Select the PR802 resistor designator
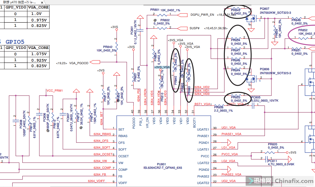Screen dimensions: 315x187 pos(165,20)
